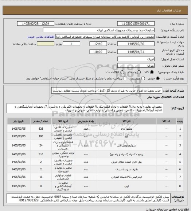Click the remaining days field showing 1

click(x=71, y=44)
